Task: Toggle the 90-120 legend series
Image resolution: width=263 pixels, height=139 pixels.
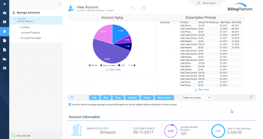Action: [x=94, y=65]
